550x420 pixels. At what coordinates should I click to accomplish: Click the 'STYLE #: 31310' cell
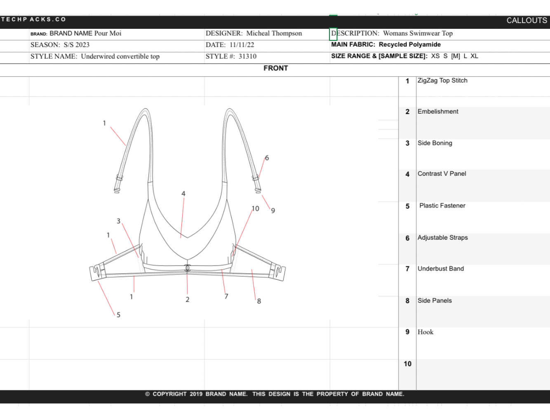click(x=267, y=57)
